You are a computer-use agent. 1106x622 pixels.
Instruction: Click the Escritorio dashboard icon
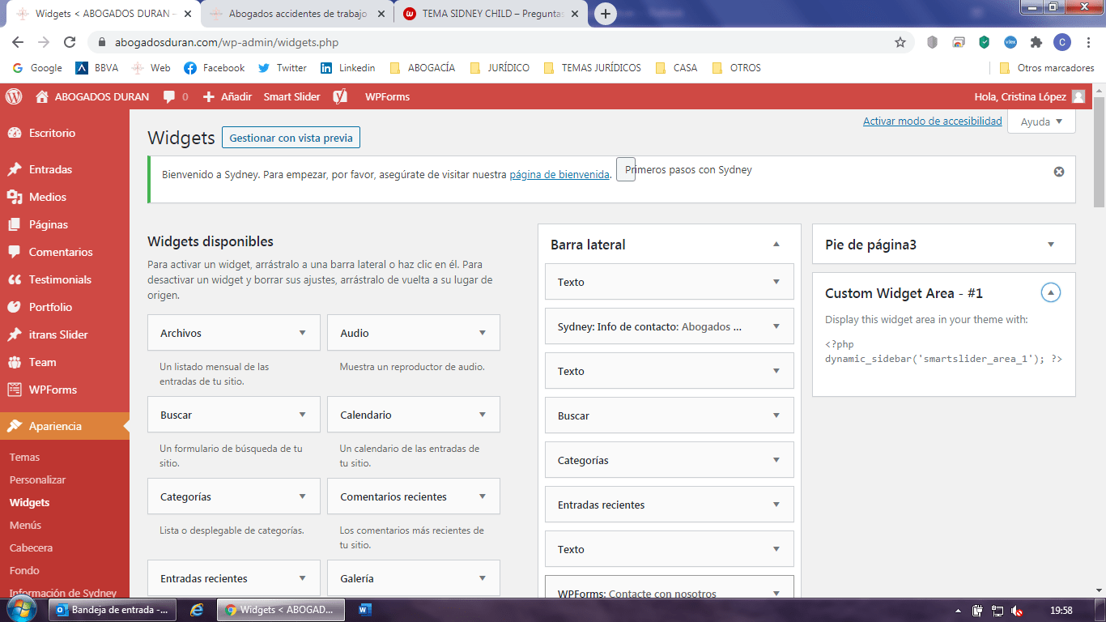point(14,133)
